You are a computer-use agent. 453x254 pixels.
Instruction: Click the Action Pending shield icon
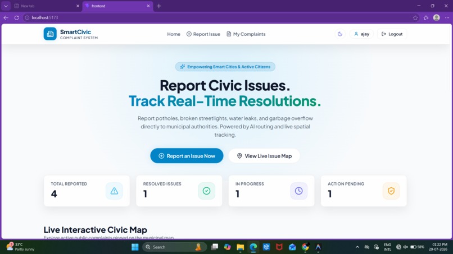pyautogui.click(x=391, y=191)
